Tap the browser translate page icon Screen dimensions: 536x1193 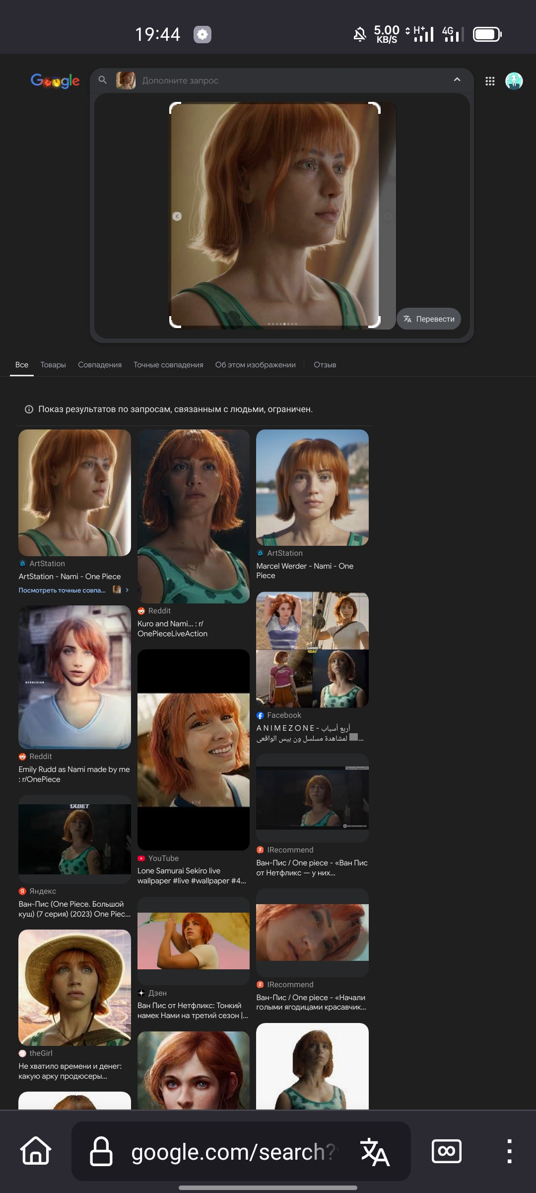[375, 1152]
